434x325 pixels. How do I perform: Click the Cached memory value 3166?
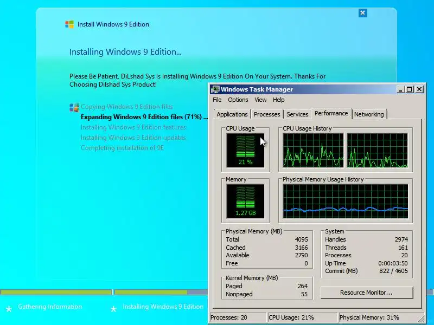302,248
